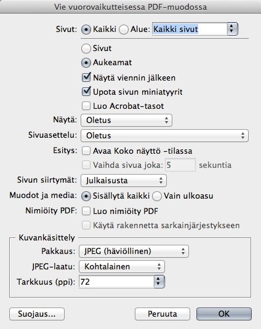
Task: Toggle Upota sivun miniatyyrit checkbox
Action: pyautogui.click(x=86, y=92)
